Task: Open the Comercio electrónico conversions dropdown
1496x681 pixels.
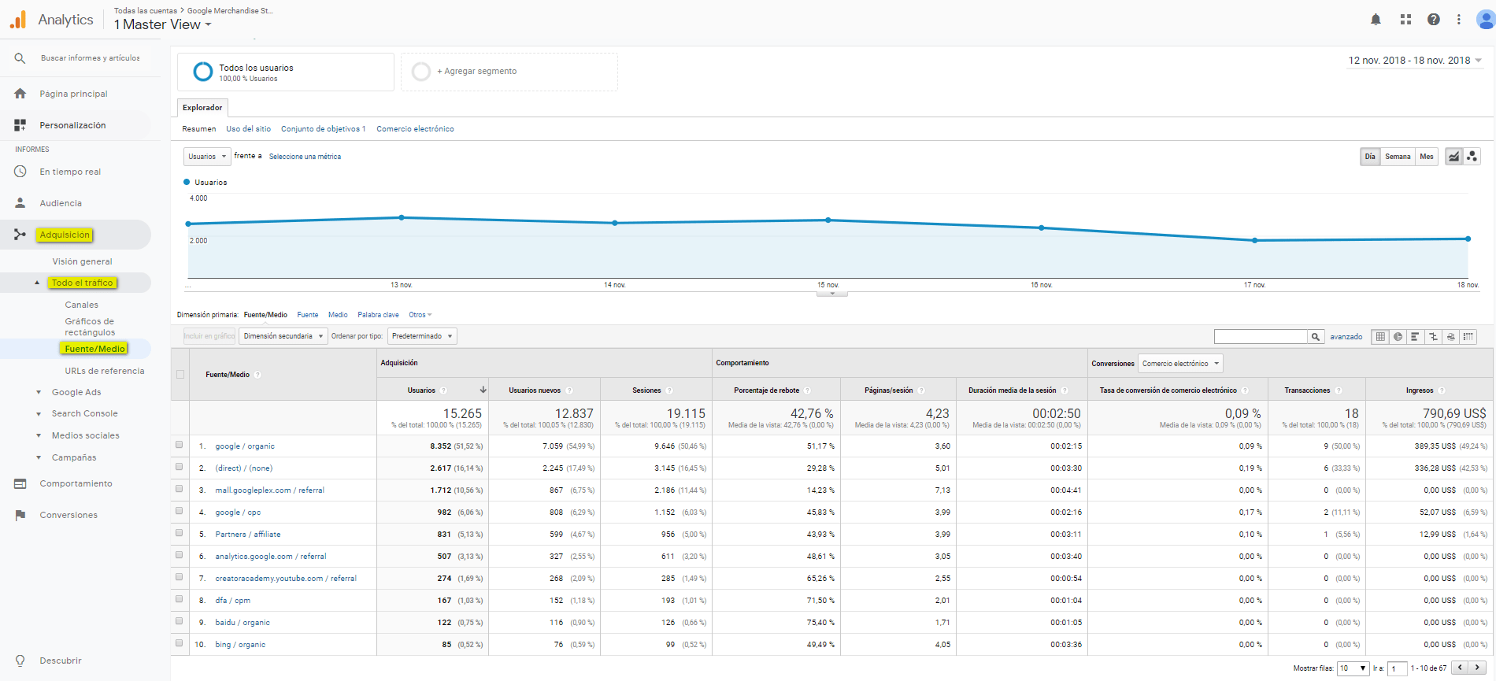Action: 1181,364
